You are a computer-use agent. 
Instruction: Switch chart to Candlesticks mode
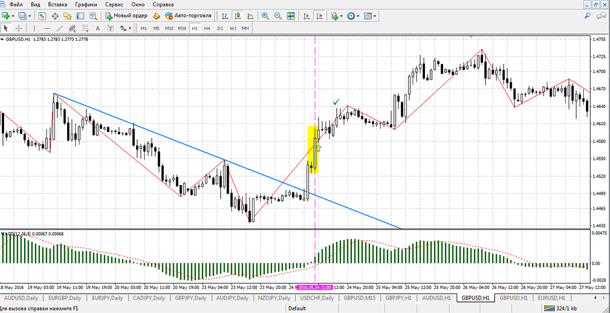tap(238, 16)
